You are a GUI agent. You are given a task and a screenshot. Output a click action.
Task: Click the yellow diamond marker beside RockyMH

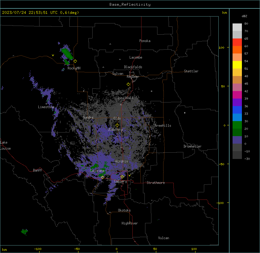[x=75, y=61]
